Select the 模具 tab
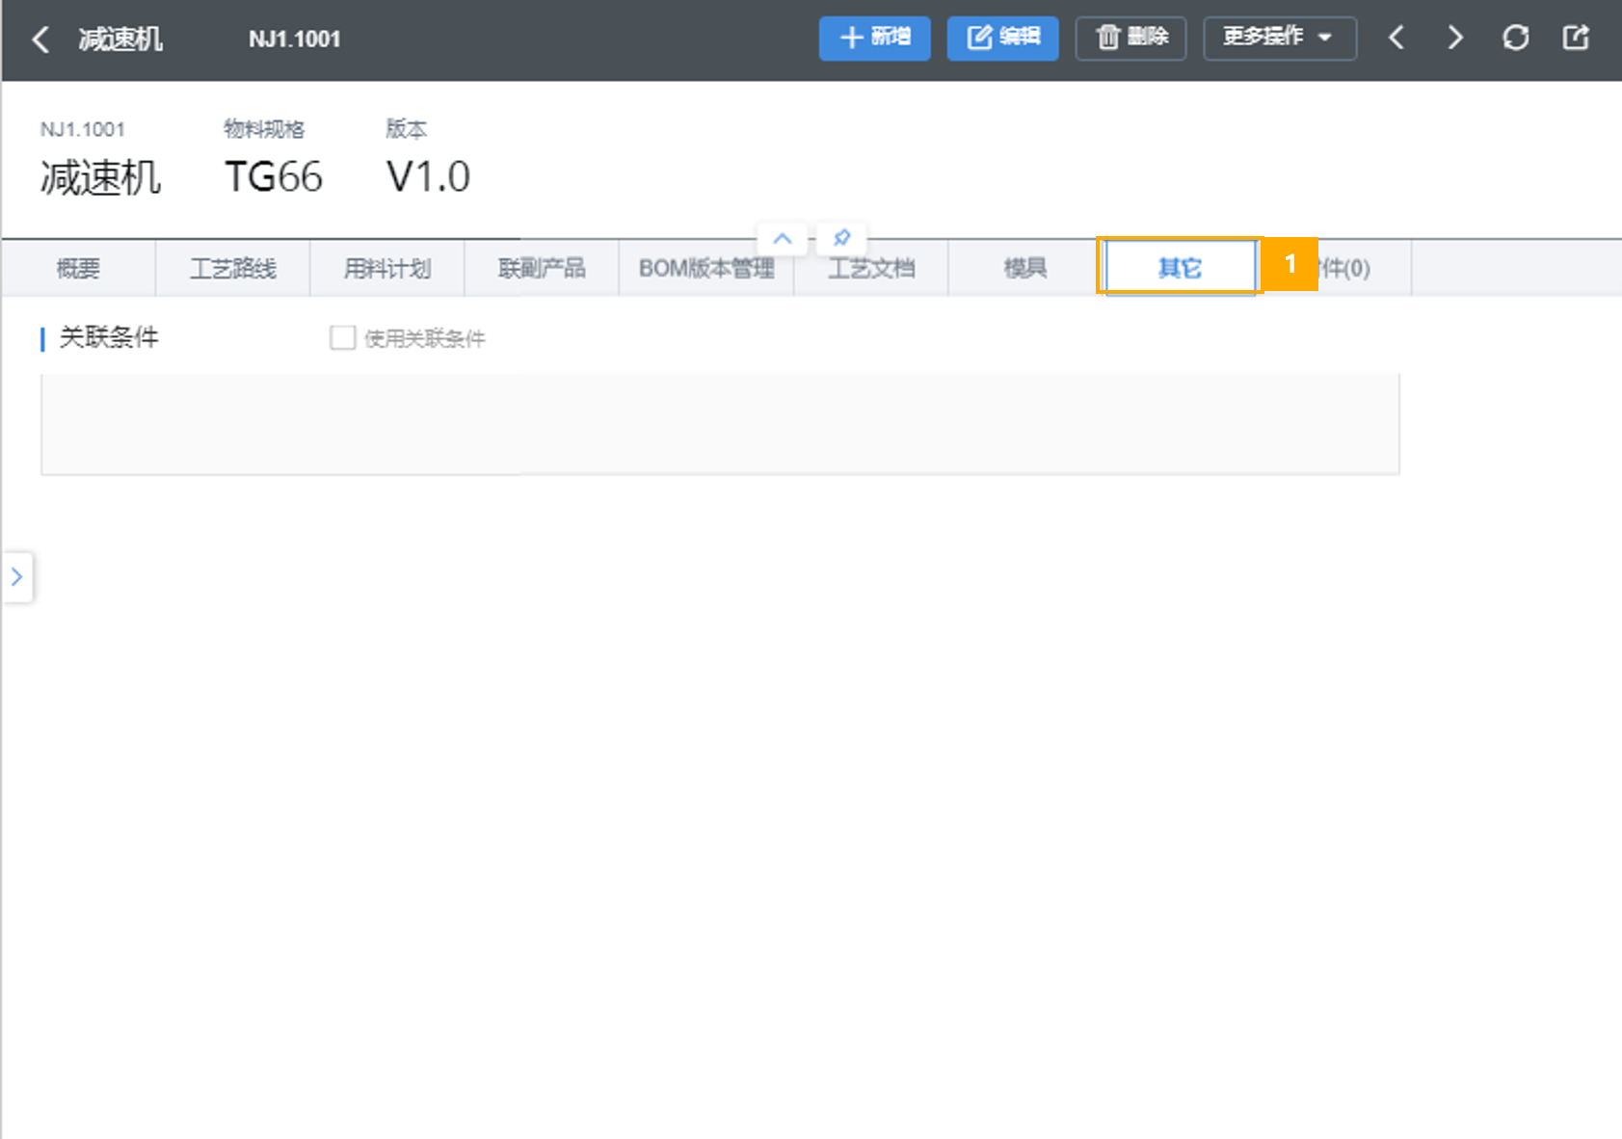This screenshot has height=1139, width=1622. pos(1024,268)
